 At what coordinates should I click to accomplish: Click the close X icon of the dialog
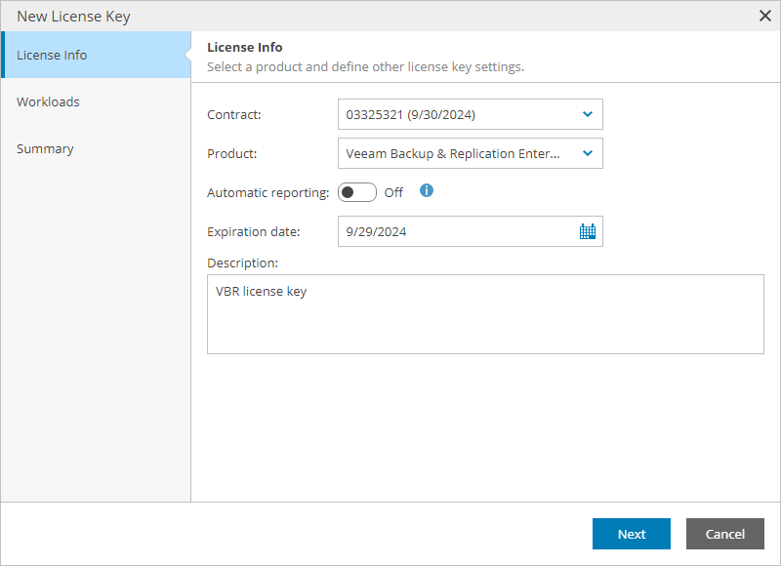[765, 16]
